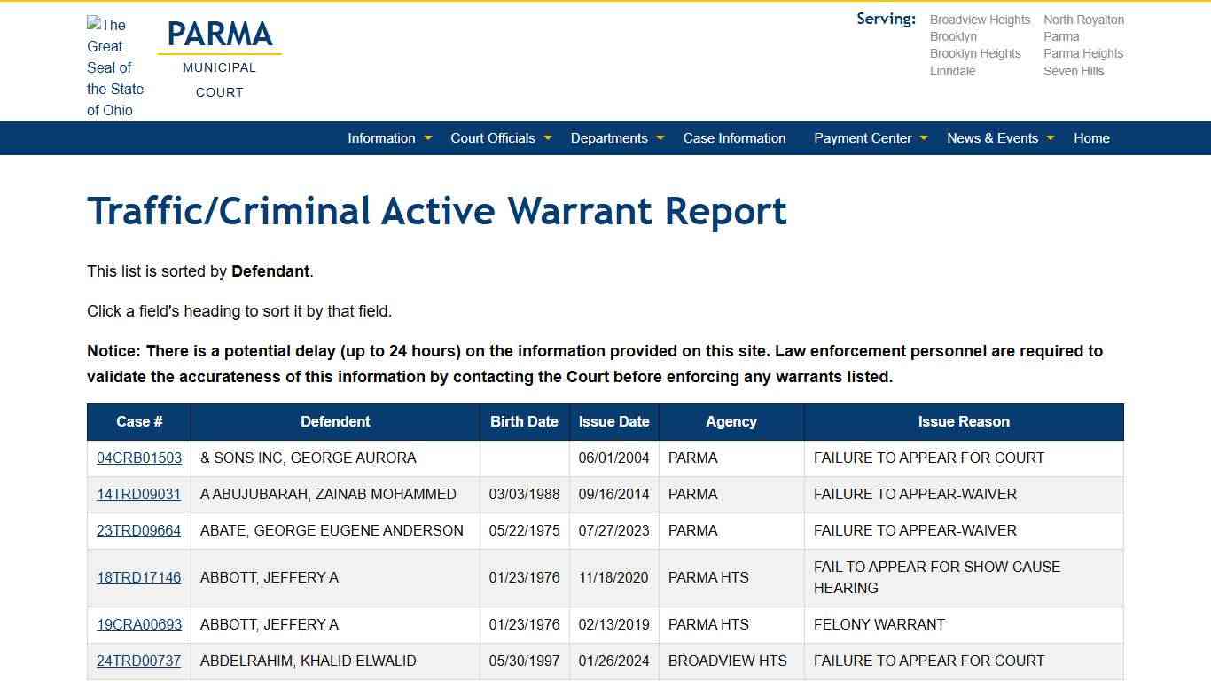Viewport: 1211px width, 681px height.
Task: Open case 18TRD17146 link
Action: pyautogui.click(x=138, y=578)
